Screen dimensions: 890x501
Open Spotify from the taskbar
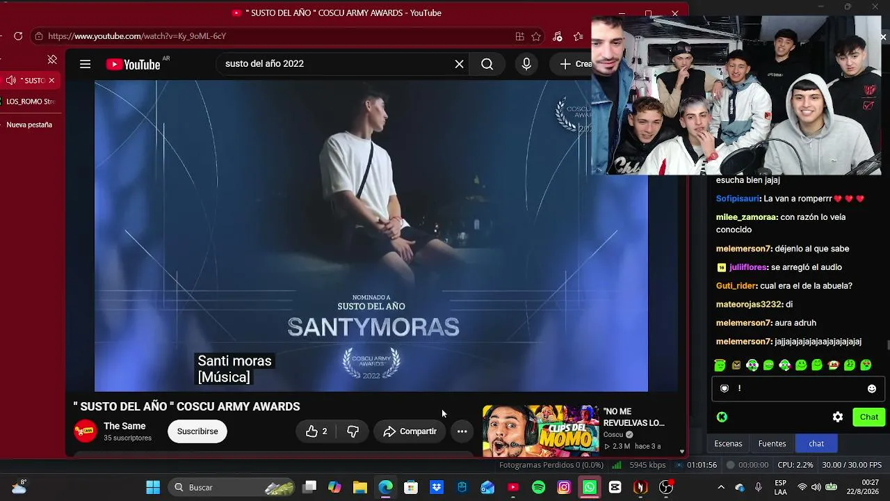tap(538, 487)
